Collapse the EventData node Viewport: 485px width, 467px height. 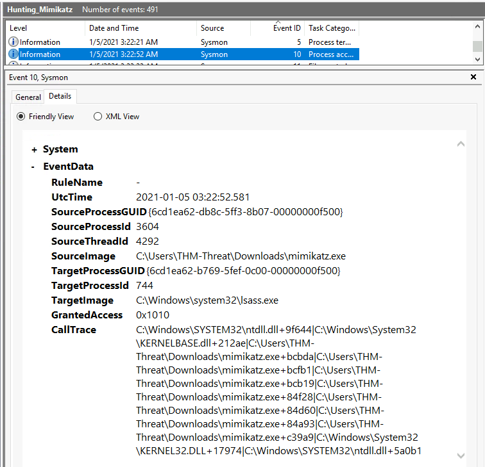click(33, 167)
